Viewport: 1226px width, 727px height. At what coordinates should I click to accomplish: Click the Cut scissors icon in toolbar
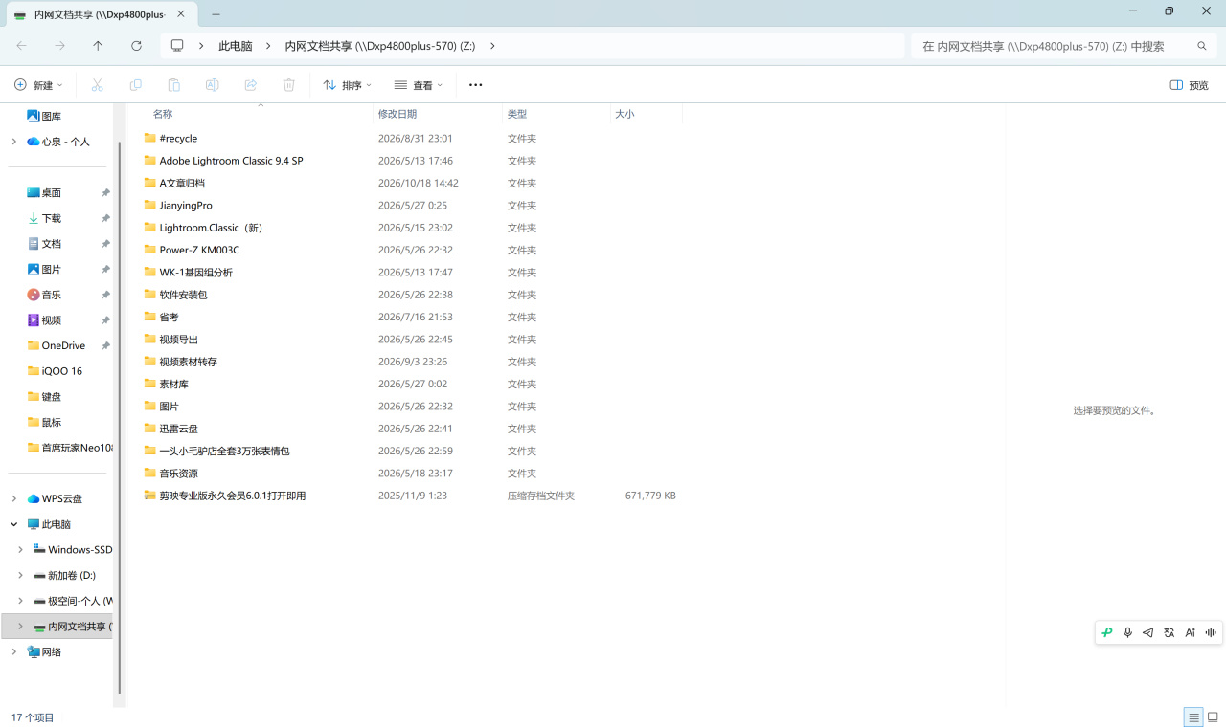[97, 85]
